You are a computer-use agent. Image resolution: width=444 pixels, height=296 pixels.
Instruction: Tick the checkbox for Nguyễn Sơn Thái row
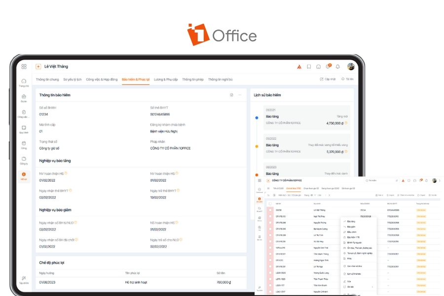(270, 248)
